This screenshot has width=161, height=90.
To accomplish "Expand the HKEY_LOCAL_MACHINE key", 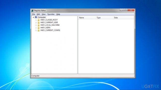I will pos(36,25).
